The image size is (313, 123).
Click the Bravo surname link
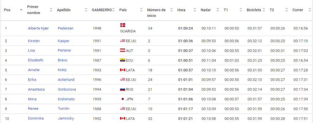(x=63, y=60)
